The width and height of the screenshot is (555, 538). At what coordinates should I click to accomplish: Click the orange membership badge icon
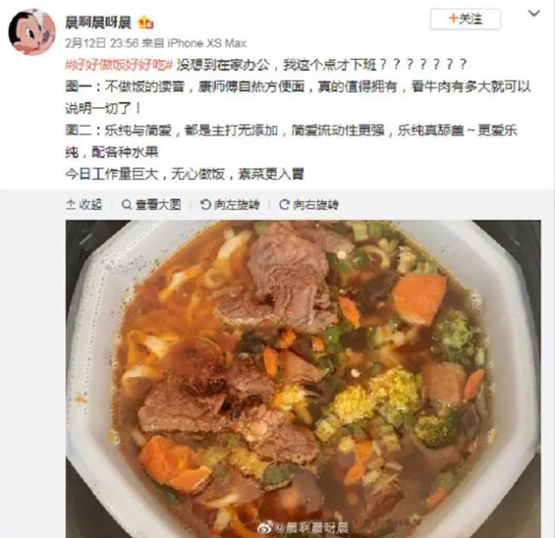pyautogui.click(x=145, y=23)
